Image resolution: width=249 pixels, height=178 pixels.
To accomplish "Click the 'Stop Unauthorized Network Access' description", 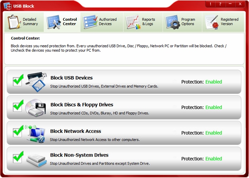I will pyautogui.click(x=95, y=140).
